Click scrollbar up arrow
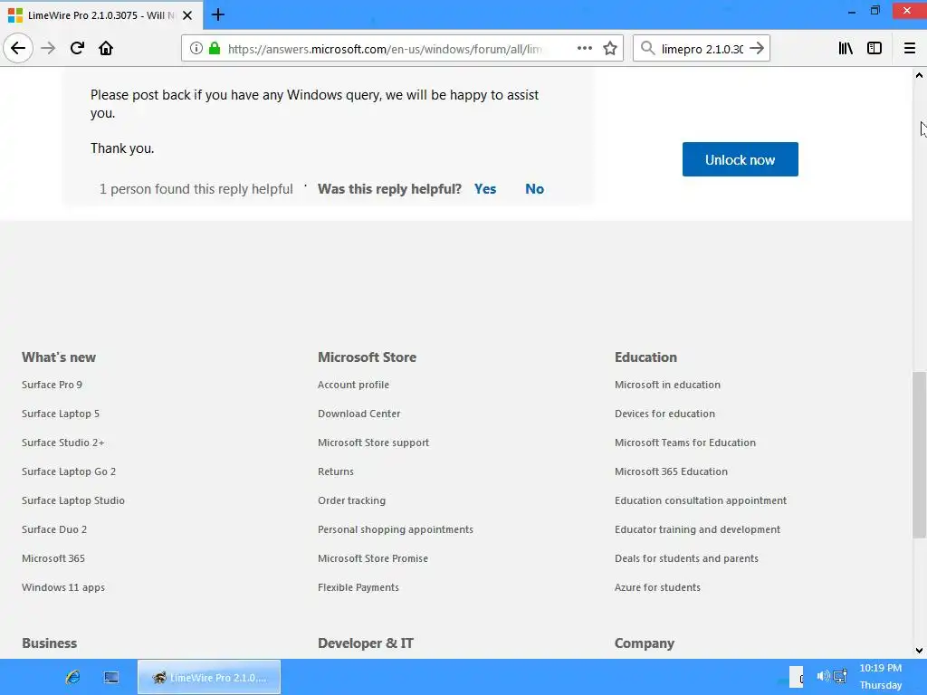This screenshot has height=695, width=927. tap(919, 75)
